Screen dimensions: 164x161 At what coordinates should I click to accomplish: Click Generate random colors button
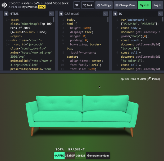point(98,156)
